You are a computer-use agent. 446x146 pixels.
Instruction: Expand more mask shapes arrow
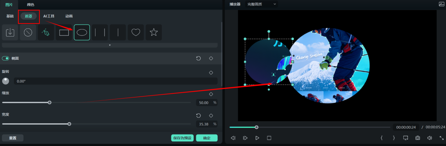(x=110, y=45)
